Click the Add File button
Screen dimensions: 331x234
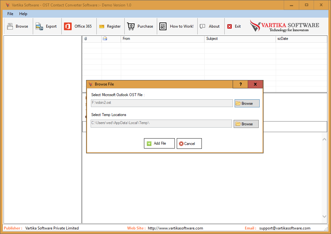coord(159,143)
